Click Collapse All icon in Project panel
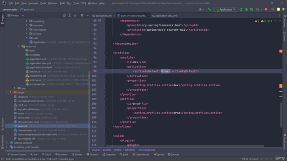The width and height of the screenshot is (287, 161). click(75, 15)
